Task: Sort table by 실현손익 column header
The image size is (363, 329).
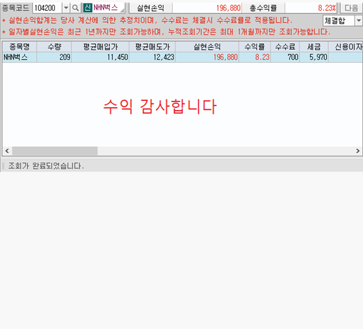Action: click(x=207, y=47)
